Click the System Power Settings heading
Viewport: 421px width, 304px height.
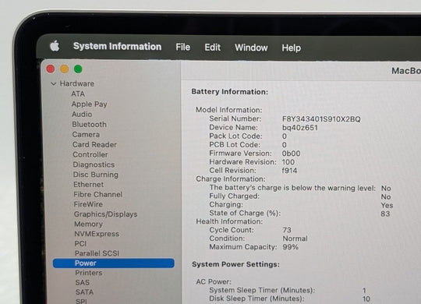[x=235, y=264]
